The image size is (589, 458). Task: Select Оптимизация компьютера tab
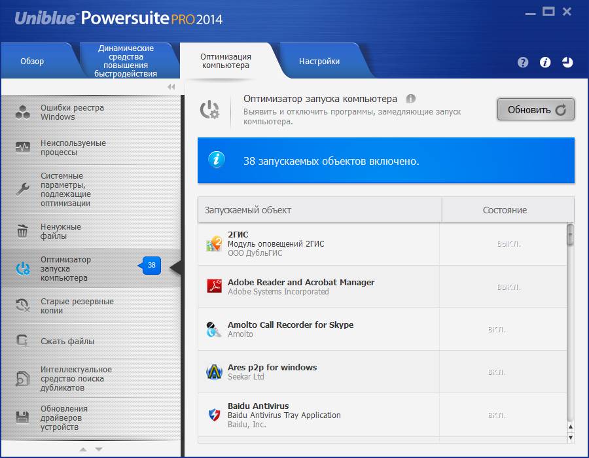[x=225, y=61]
